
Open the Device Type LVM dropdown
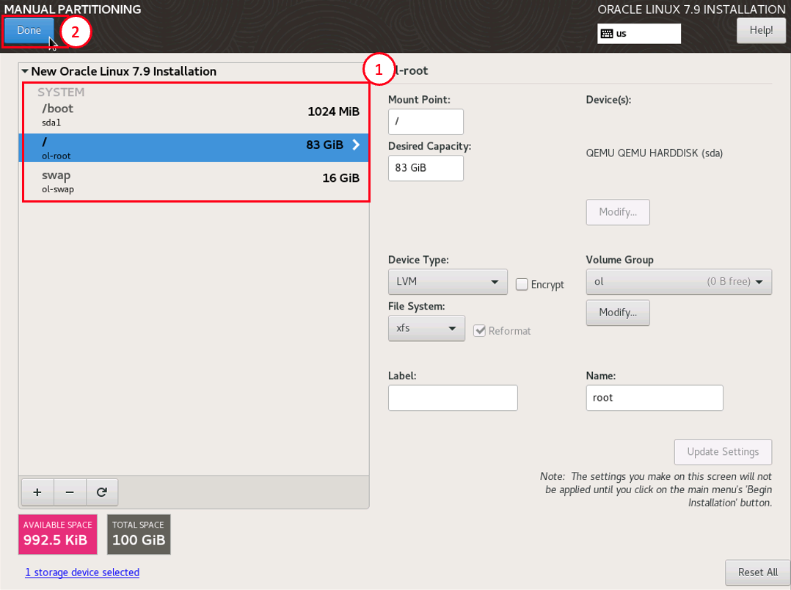click(x=447, y=282)
